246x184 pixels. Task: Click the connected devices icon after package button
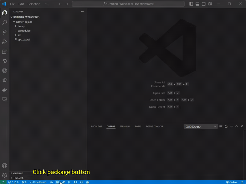pos(63,182)
